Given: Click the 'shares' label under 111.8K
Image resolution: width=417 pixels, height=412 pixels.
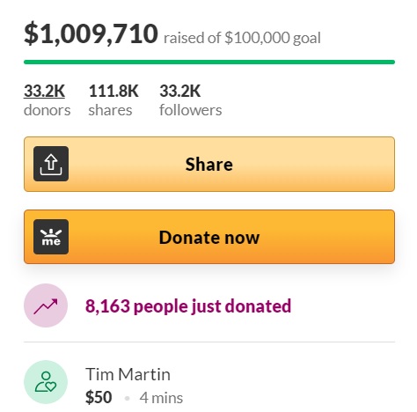Looking at the screenshot, I should coord(110,111).
